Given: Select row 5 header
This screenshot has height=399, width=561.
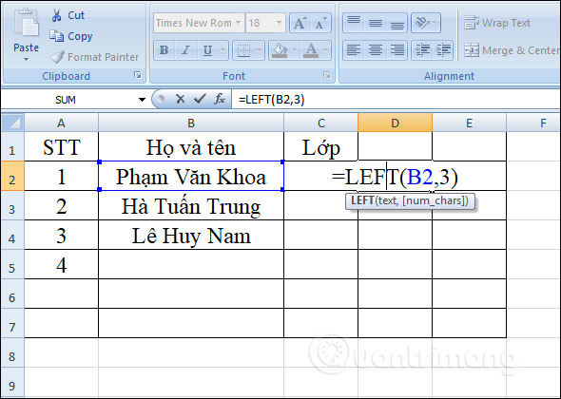Looking at the screenshot, I should (x=12, y=264).
